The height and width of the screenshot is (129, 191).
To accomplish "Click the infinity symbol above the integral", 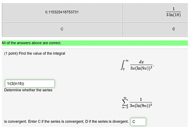I will tap(127, 60).
